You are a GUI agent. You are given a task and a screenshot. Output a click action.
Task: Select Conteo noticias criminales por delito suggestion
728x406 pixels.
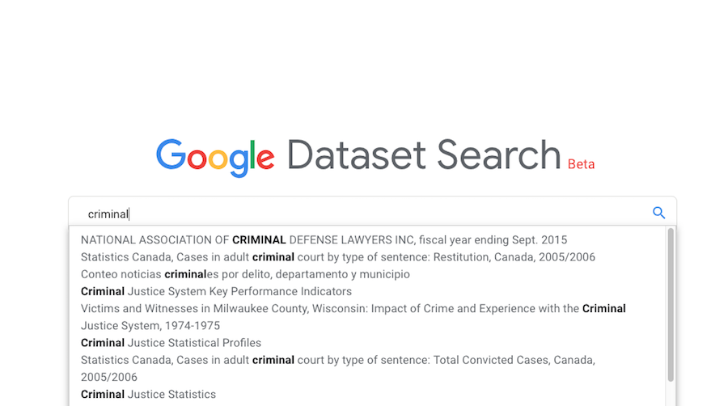click(245, 274)
